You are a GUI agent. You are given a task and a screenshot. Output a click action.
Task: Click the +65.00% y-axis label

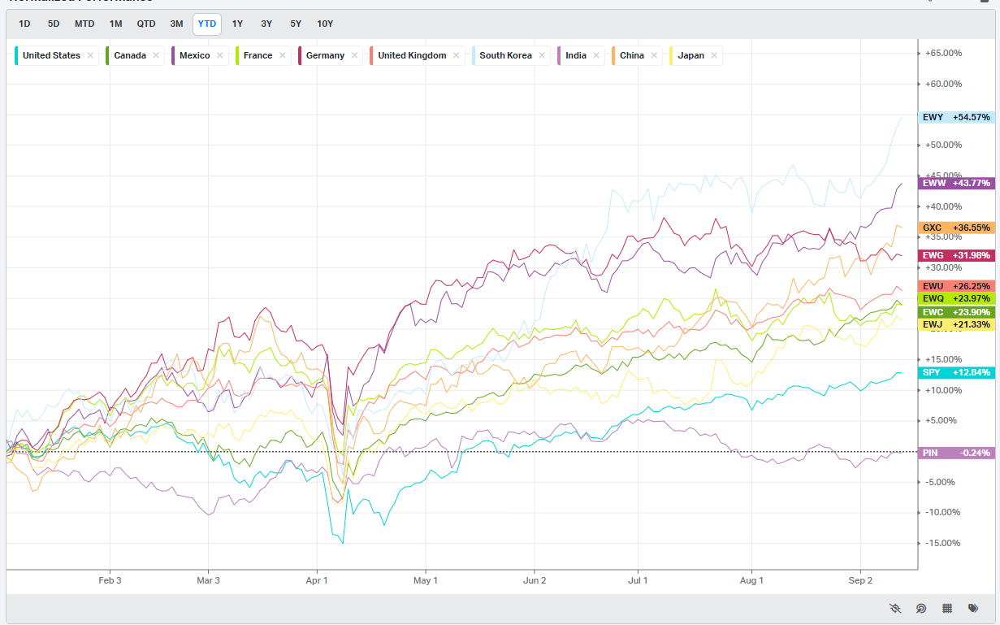tap(943, 53)
